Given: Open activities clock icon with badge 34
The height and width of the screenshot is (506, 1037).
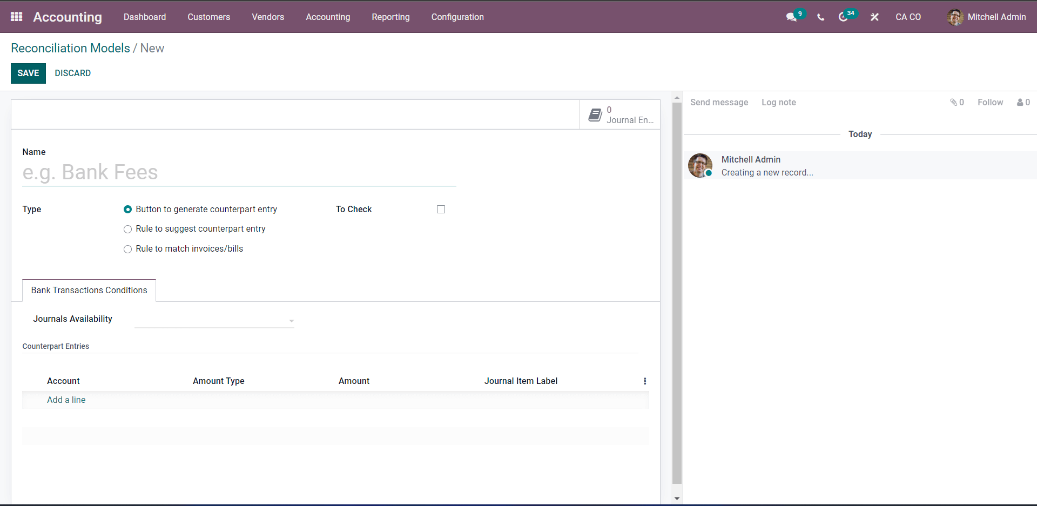Looking at the screenshot, I should [843, 17].
